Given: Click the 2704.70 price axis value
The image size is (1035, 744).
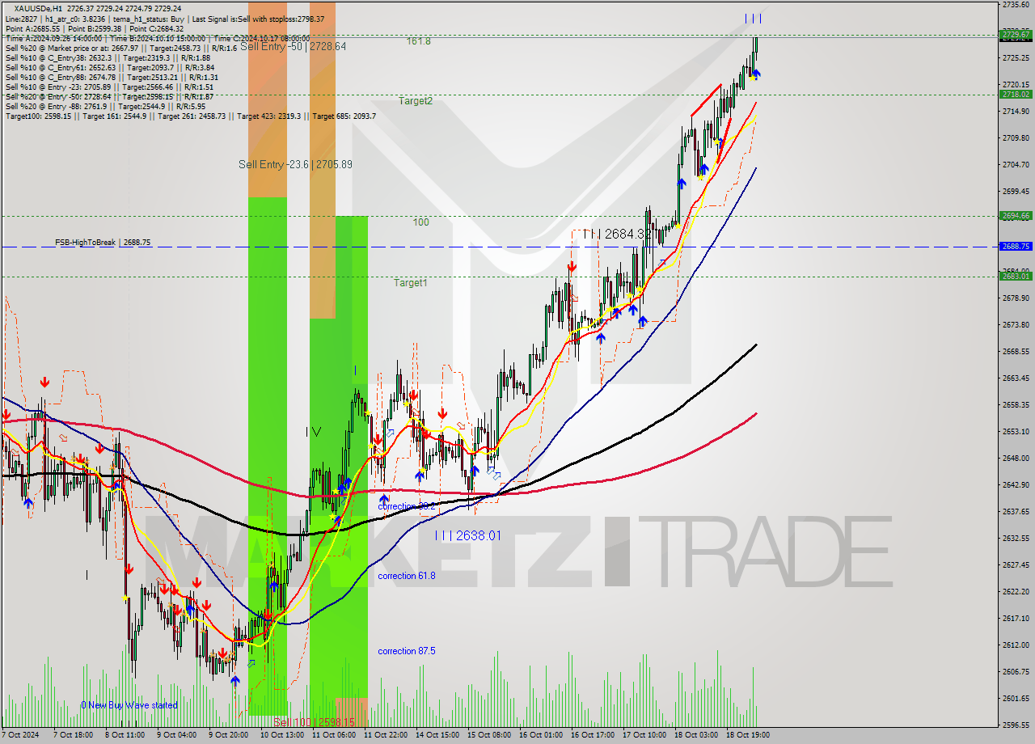Looking at the screenshot, I should pos(1016,165).
